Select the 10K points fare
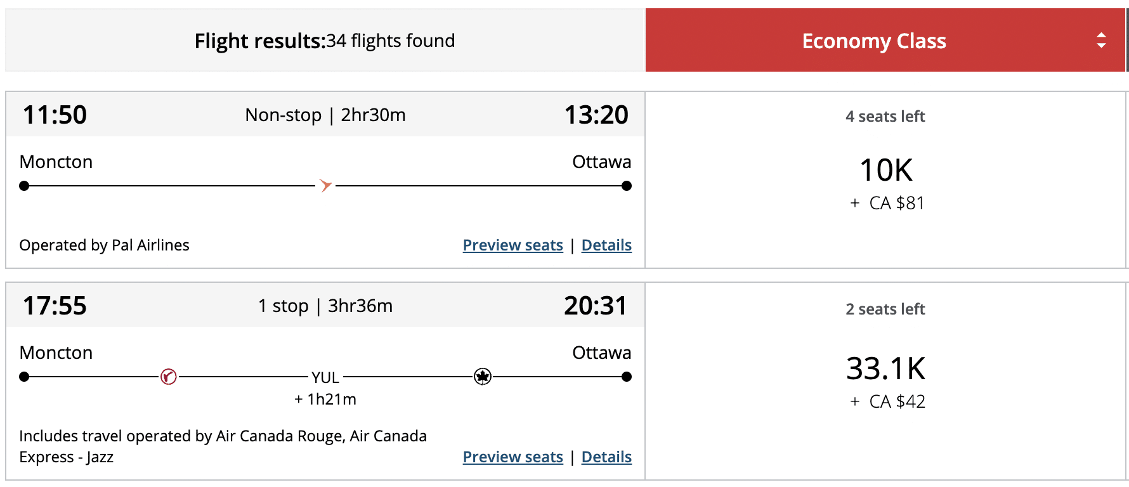 click(x=885, y=171)
